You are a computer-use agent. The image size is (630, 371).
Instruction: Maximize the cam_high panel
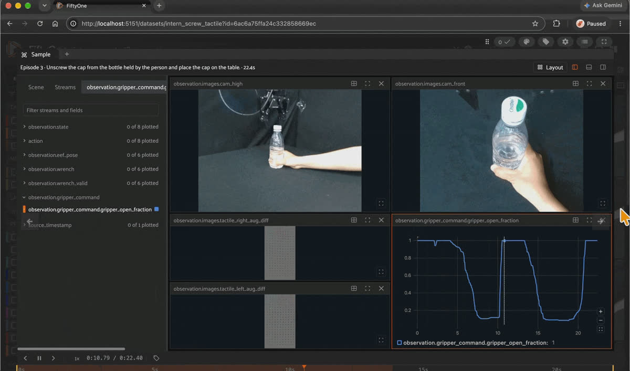[367, 83]
